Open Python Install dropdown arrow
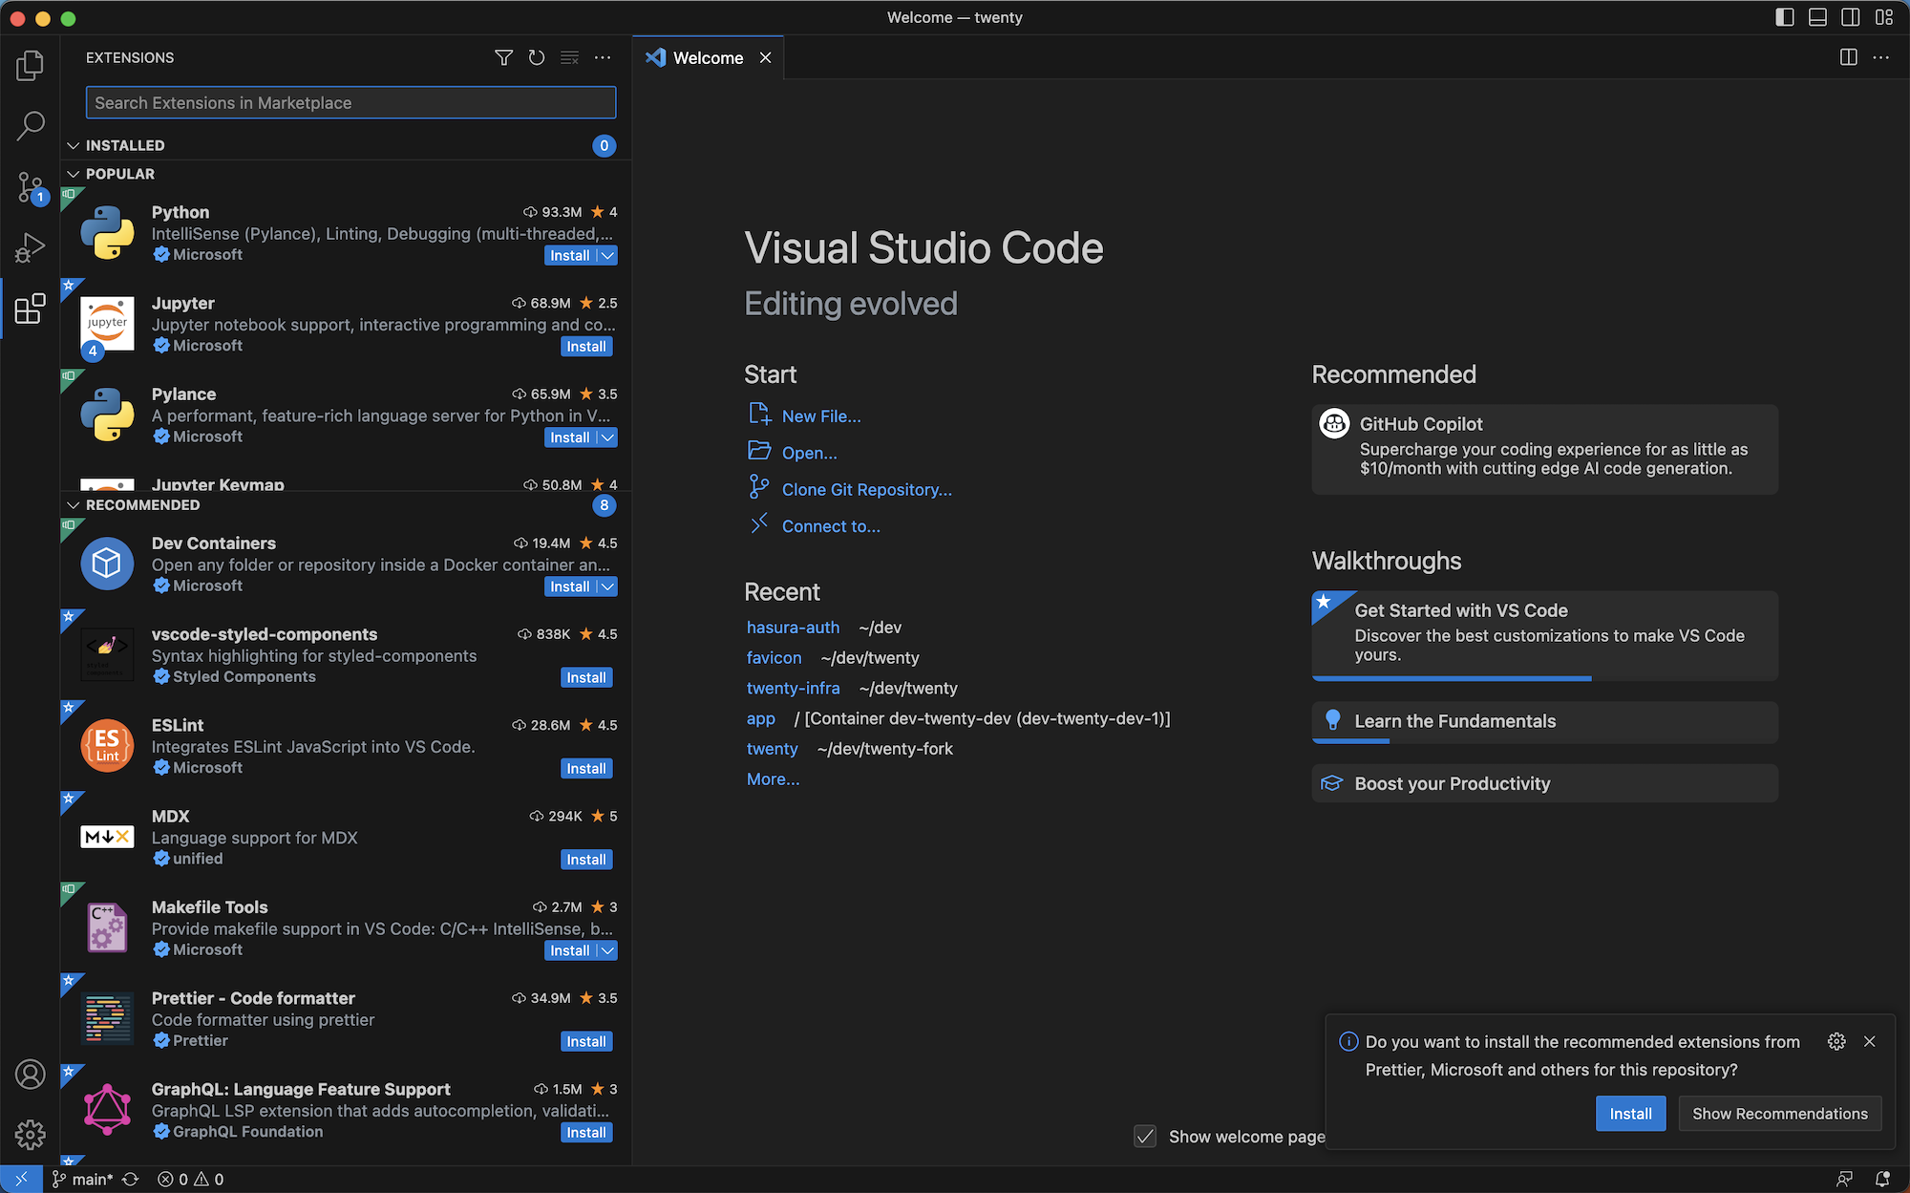1910x1193 pixels. tap(607, 255)
